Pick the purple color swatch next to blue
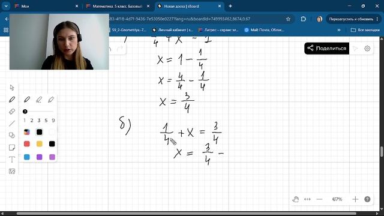The image size is (384, 216). coord(39,157)
